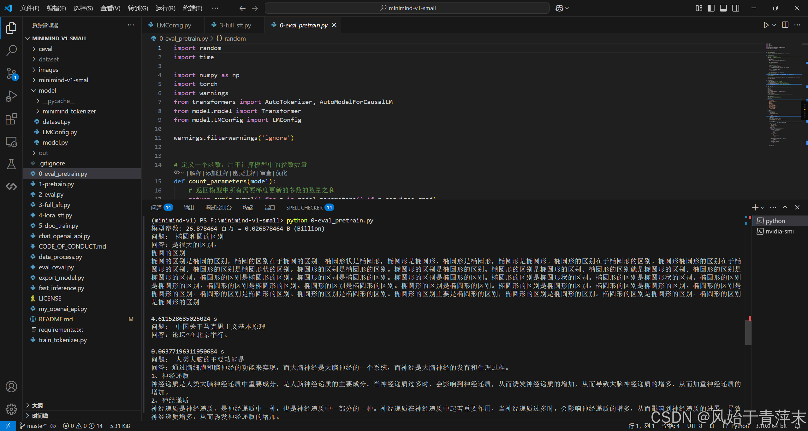The height and width of the screenshot is (431, 808).
Task: Click customize layout icon
Action: point(699,8)
